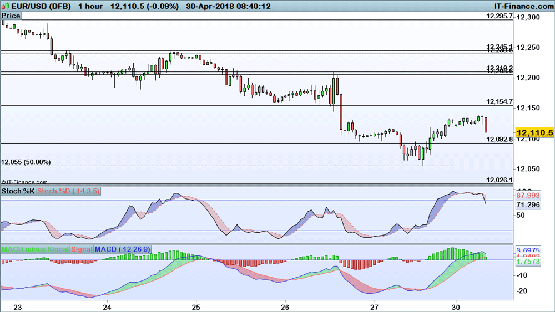The width and height of the screenshot is (555, 312).
Task: Select the Stoch %D (14 3 5) label
Action: [68, 191]
